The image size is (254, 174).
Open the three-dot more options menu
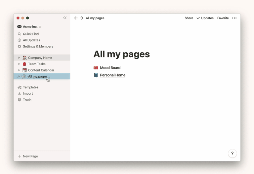[234, 18]
